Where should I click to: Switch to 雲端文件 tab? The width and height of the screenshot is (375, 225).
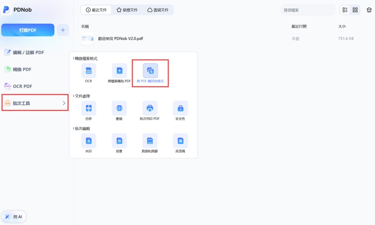tap(158, 10)
